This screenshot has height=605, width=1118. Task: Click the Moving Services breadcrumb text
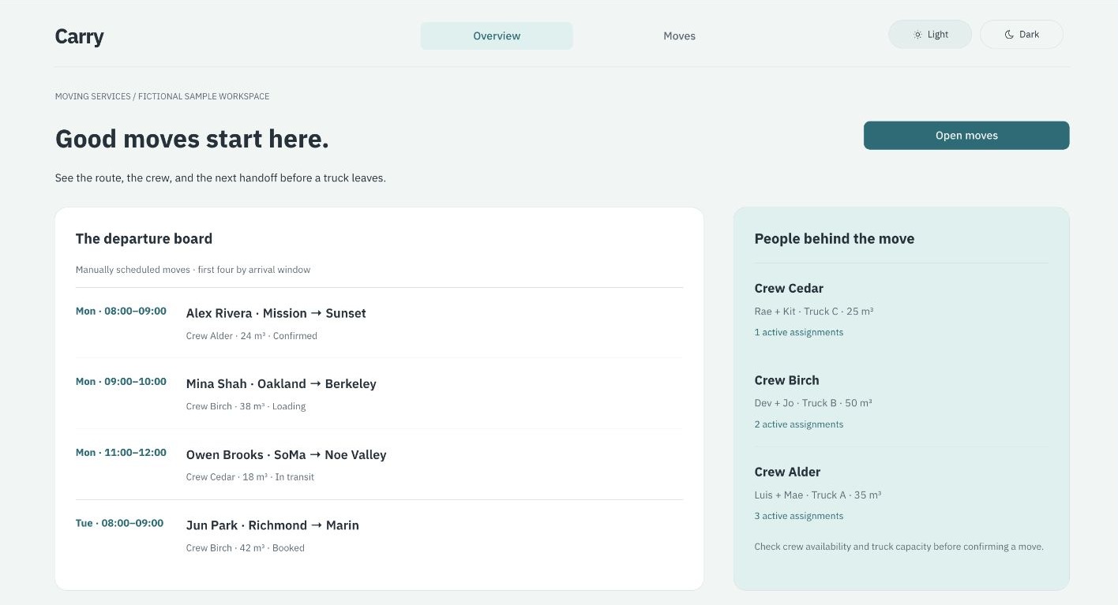click(x=162, y=96)
